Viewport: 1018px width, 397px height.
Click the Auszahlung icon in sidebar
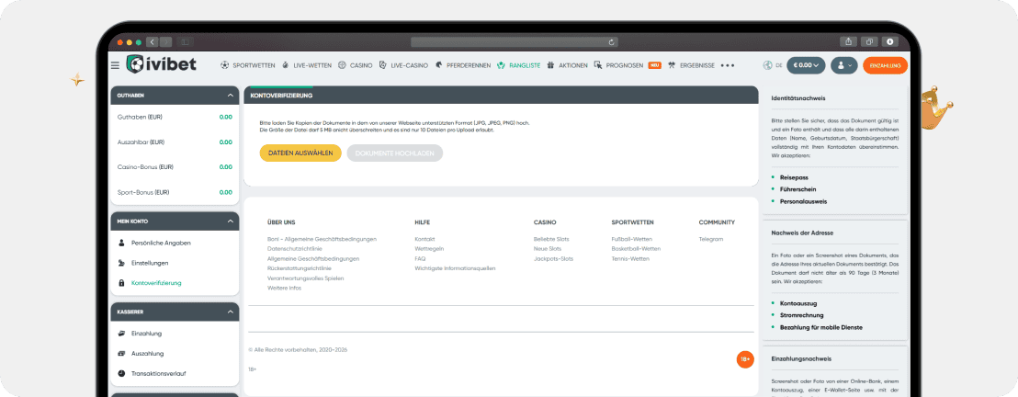(121, 354)
